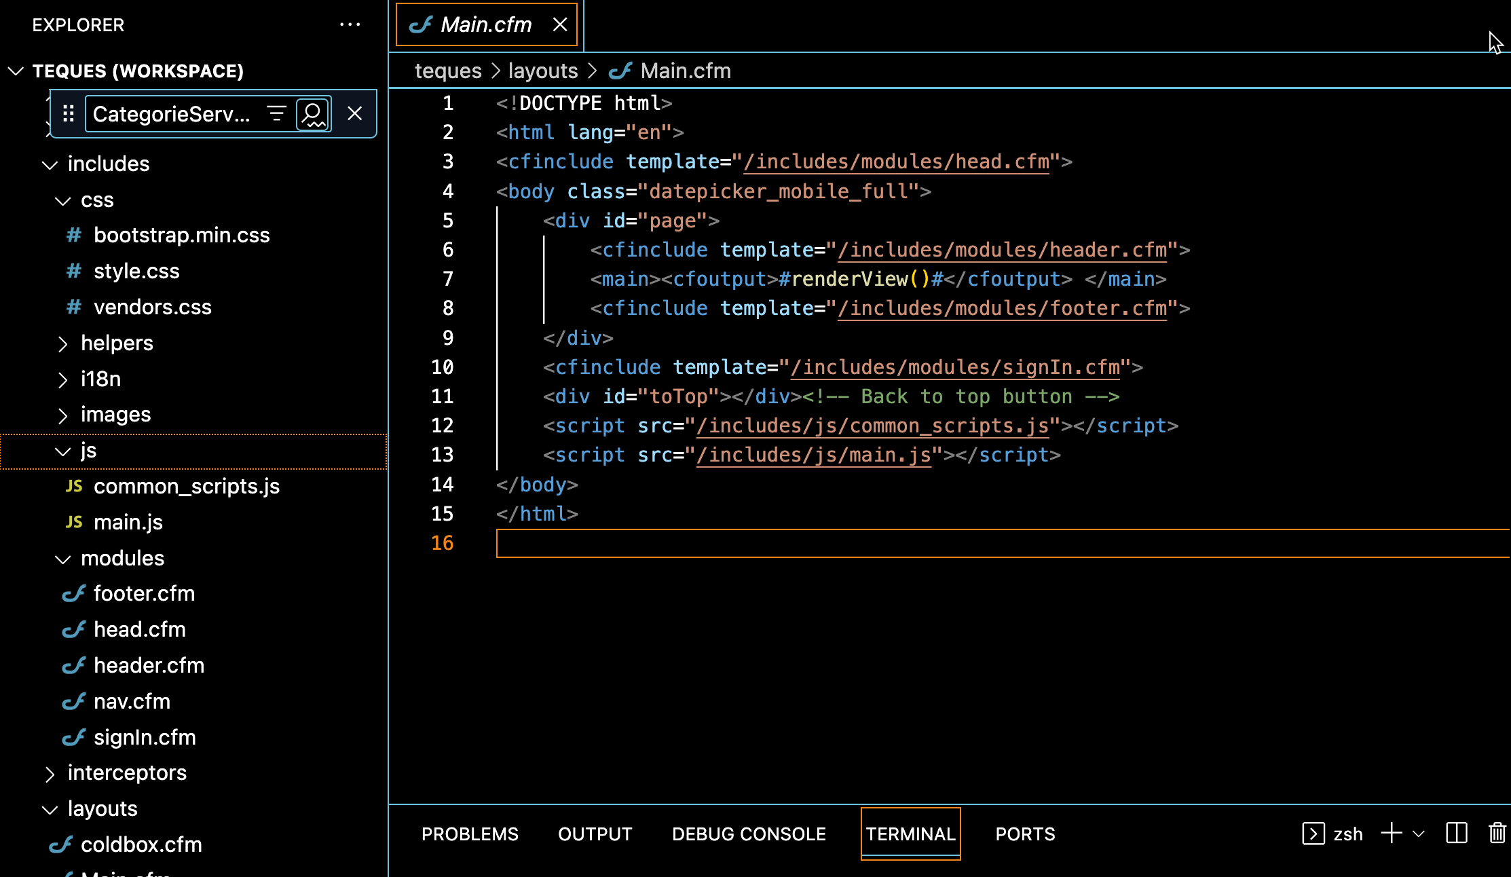Follow the common_scripts.js src link
This screenshot has height=877, width=1511.
pos(873,426)
